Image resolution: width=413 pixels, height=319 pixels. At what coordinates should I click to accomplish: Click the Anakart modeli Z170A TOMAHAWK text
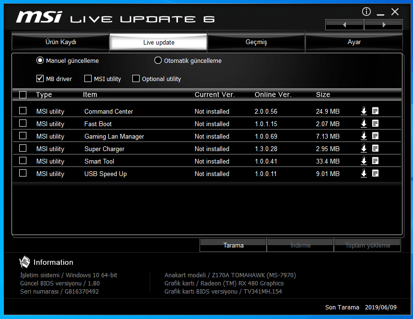point(230,275)
